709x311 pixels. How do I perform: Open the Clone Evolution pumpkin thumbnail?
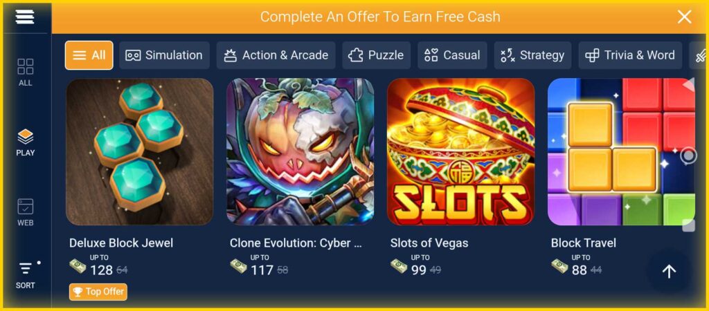click(x=300, y=151)
